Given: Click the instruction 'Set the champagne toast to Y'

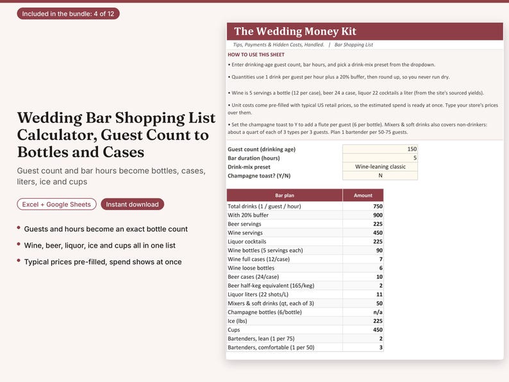Looking at the screenshot, I should pyautogui.click(x=358, y=128).
